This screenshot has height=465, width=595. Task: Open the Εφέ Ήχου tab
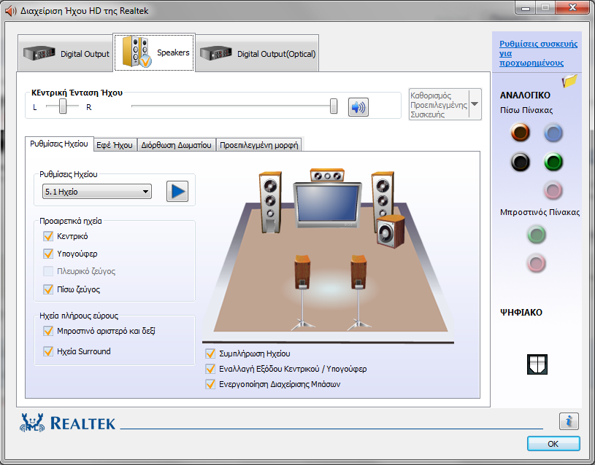pyautogui.click(x=115, y=145)
